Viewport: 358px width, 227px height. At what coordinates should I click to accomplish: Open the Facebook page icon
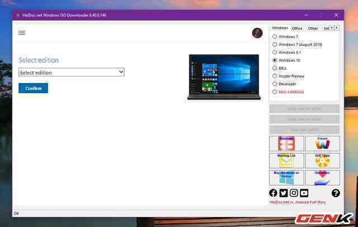pos(273,193)
